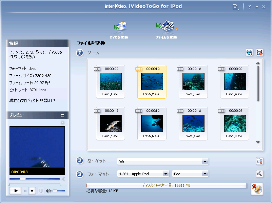Select the Pav5_6.avi diver thumbnail
The image size is (272, 203).
pos(152,123)
